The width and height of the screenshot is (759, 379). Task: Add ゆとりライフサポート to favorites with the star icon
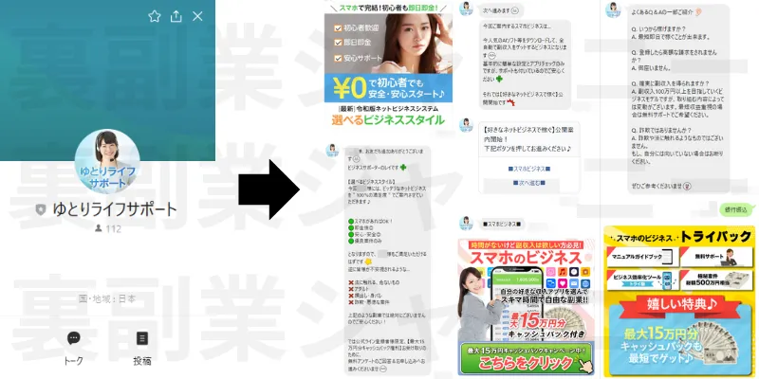[155, 16]
